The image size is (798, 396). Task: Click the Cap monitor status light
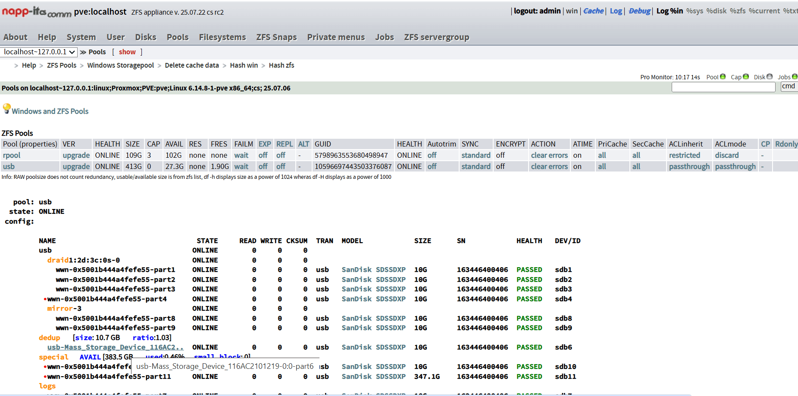point(746,77)
